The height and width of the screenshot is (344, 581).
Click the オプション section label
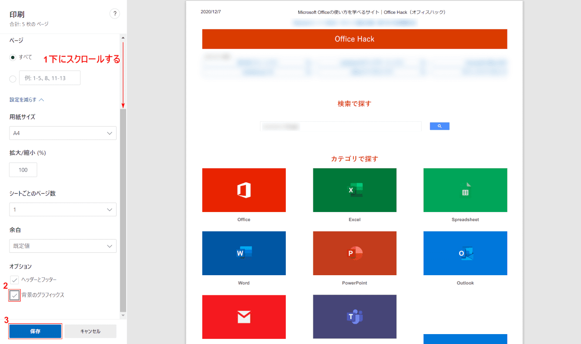pyautogui.click(x=21, y=267)
